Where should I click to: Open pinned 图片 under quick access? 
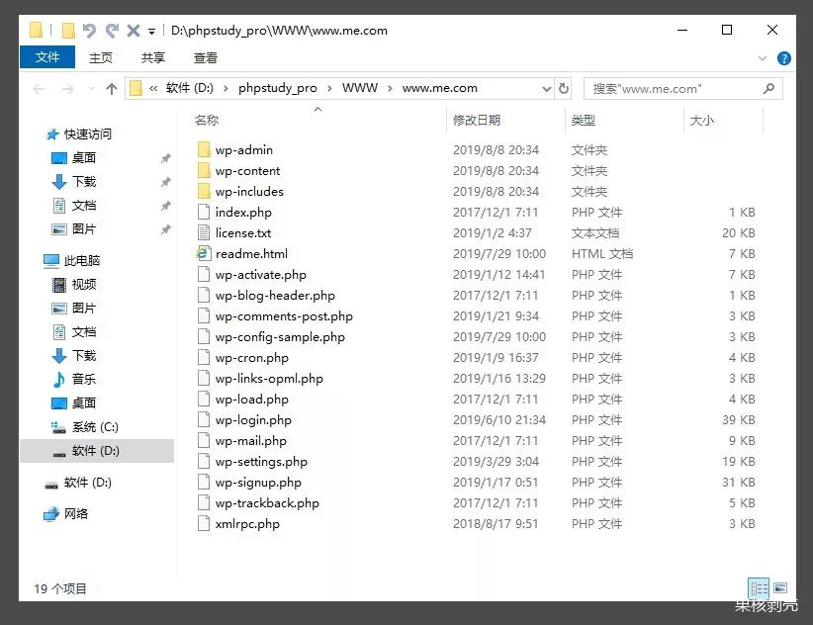pyautogui.click(x=83, y=228)
